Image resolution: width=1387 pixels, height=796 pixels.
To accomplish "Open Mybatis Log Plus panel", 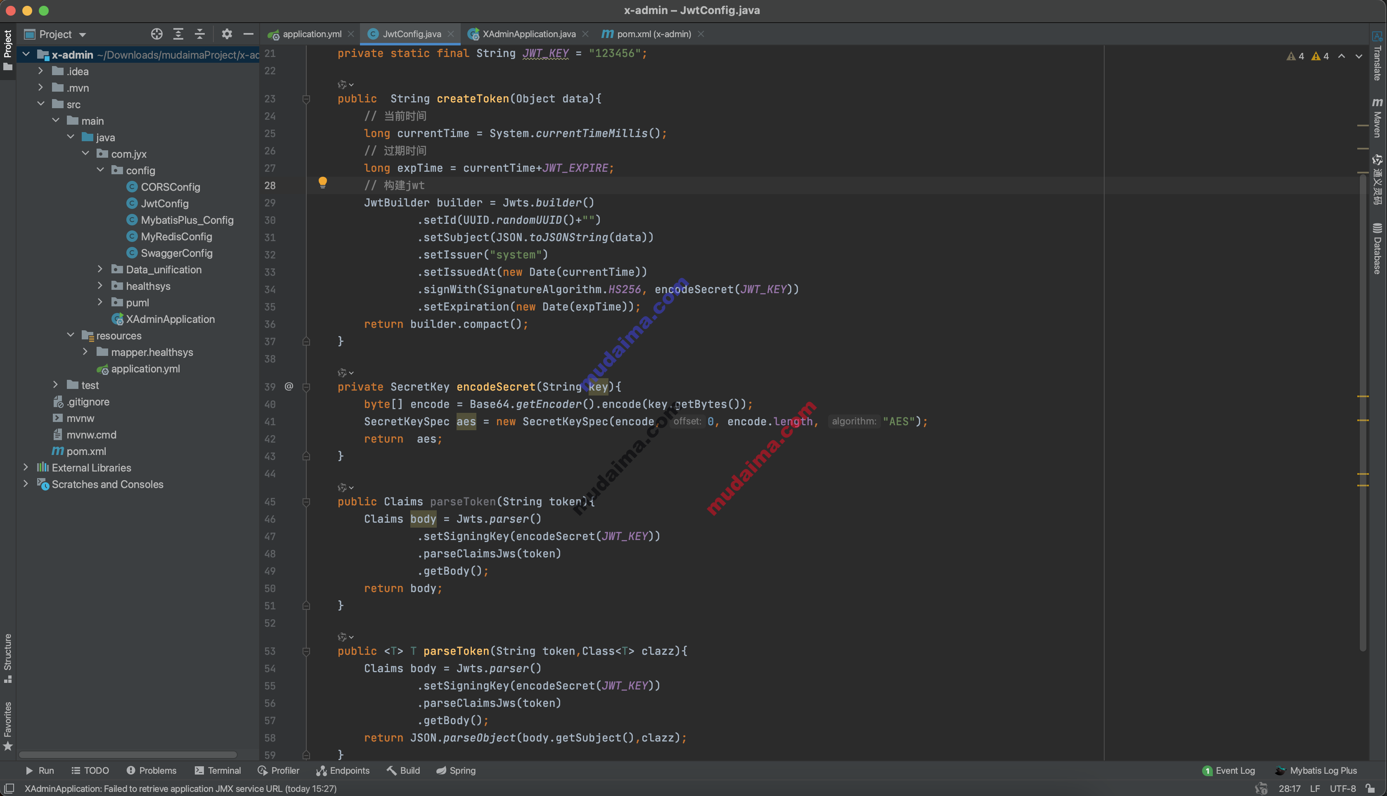I will click(x=1316, y=770).
